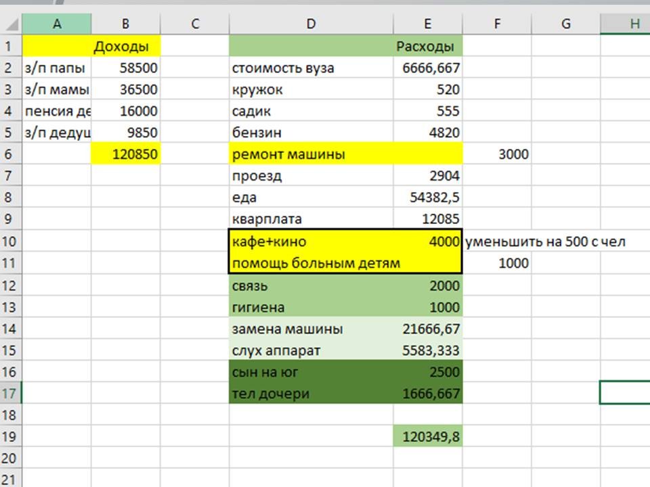Viewport: 650px width, 487px height.
Task: Select the сын на юг cell
Action: coord(311,372)
